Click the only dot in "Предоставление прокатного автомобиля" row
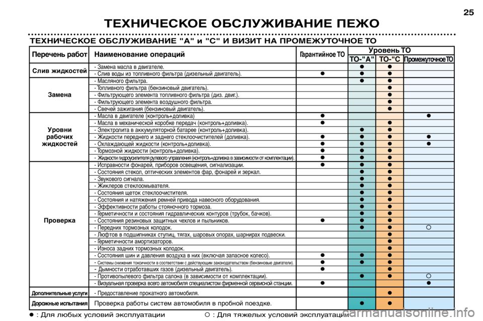This screenshot has height=321, width=483. (389, 293)
